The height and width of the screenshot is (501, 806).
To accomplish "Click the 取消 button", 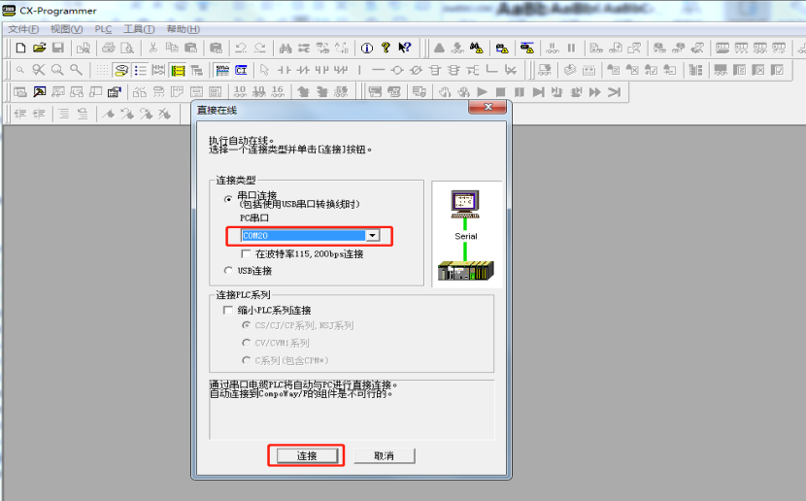I will tap(384, 455).
